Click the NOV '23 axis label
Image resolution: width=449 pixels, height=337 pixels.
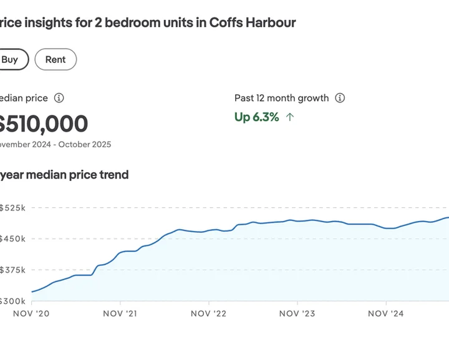click(297, 313)
